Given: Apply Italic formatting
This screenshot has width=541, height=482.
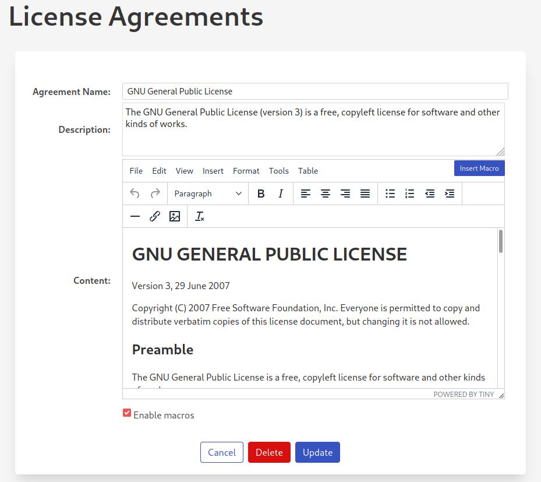Looking at the screenshot, I should [281, 193].
